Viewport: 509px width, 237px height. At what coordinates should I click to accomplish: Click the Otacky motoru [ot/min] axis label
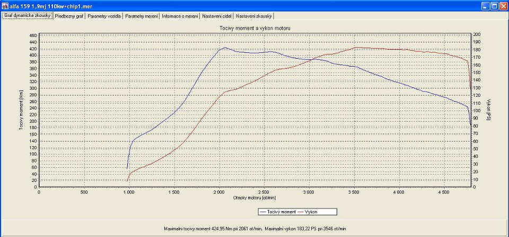point(254,197)
